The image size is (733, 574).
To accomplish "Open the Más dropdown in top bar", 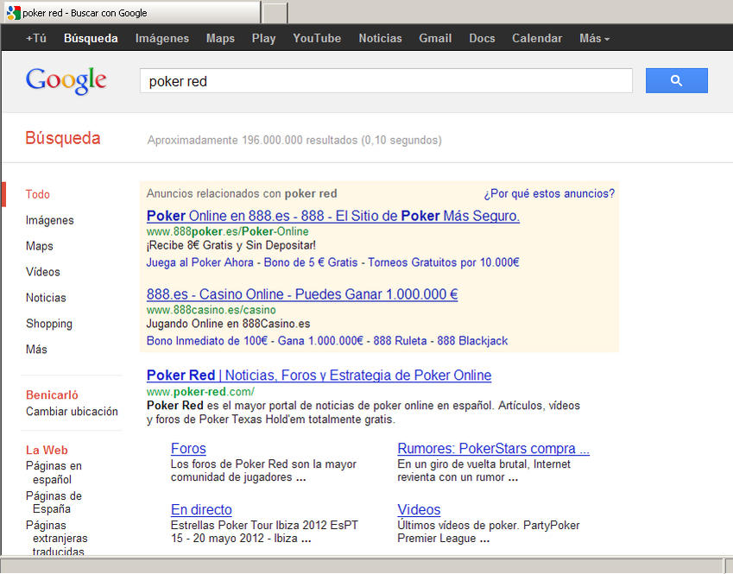I will [594, 38].
